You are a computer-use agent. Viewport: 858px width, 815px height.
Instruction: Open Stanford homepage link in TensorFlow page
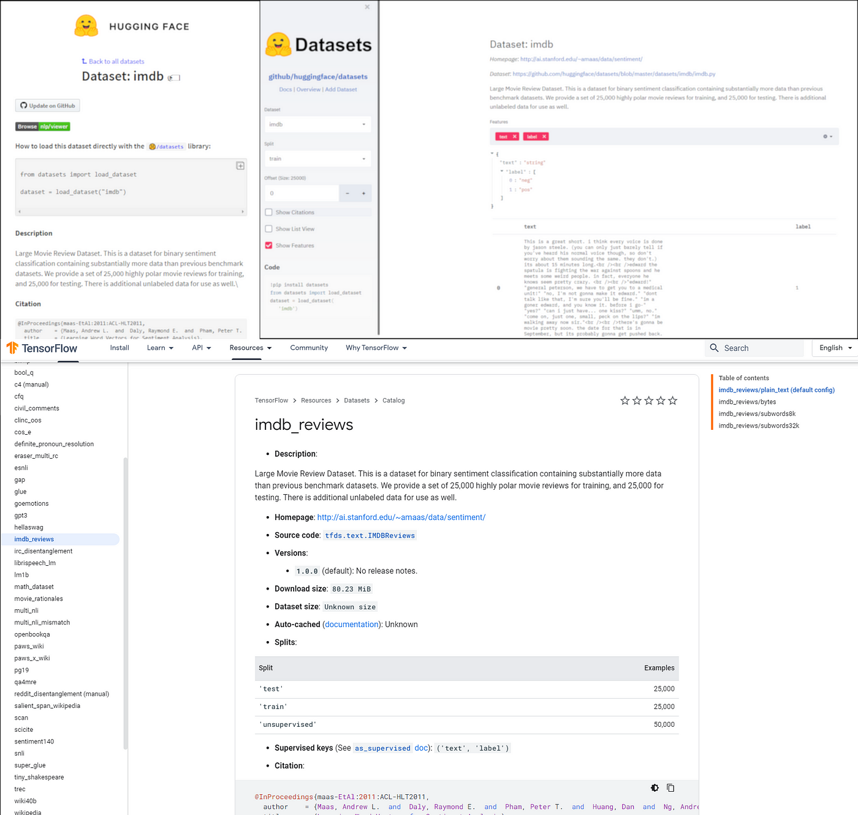point(401,517)
